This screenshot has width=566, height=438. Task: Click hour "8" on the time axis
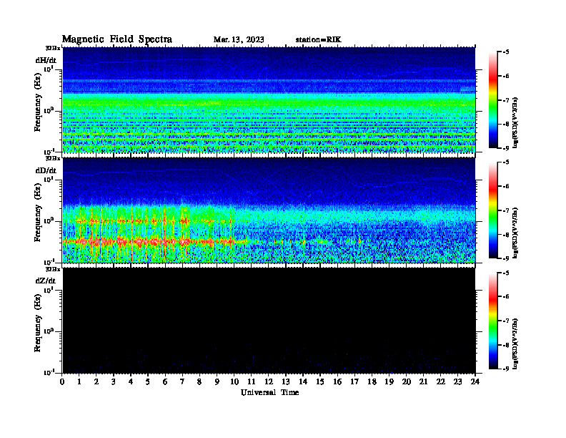click(199, 381)
